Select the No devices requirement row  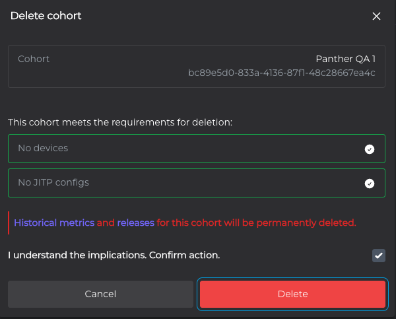coord(197,149)
